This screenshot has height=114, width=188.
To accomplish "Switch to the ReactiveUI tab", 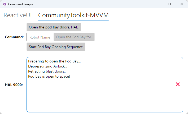I will point(18,15).
